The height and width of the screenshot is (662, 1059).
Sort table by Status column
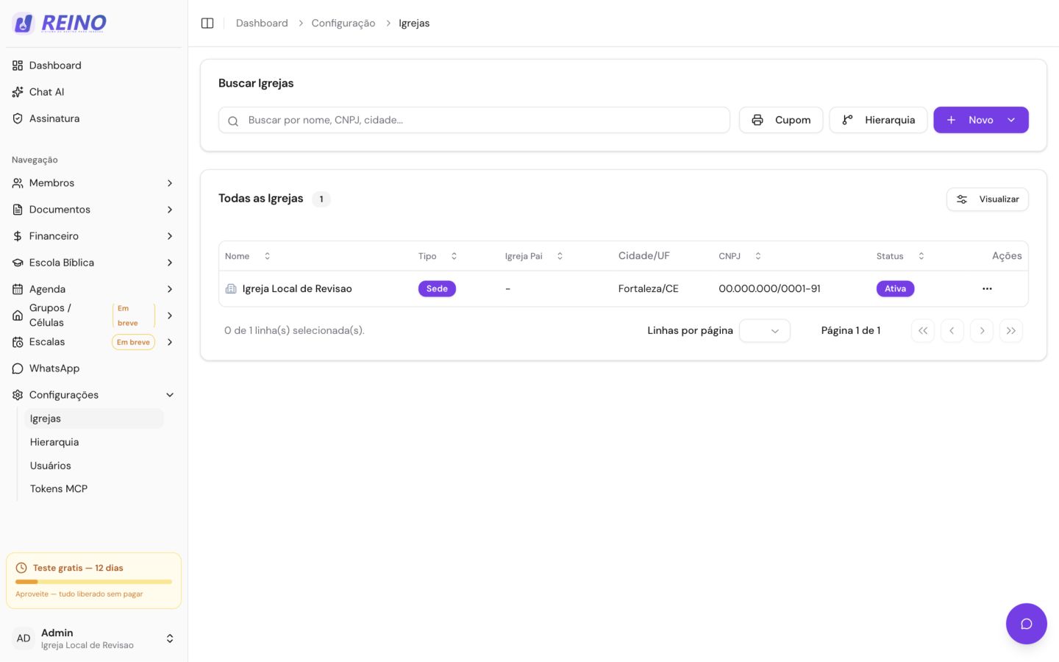(x=900, y=256)
